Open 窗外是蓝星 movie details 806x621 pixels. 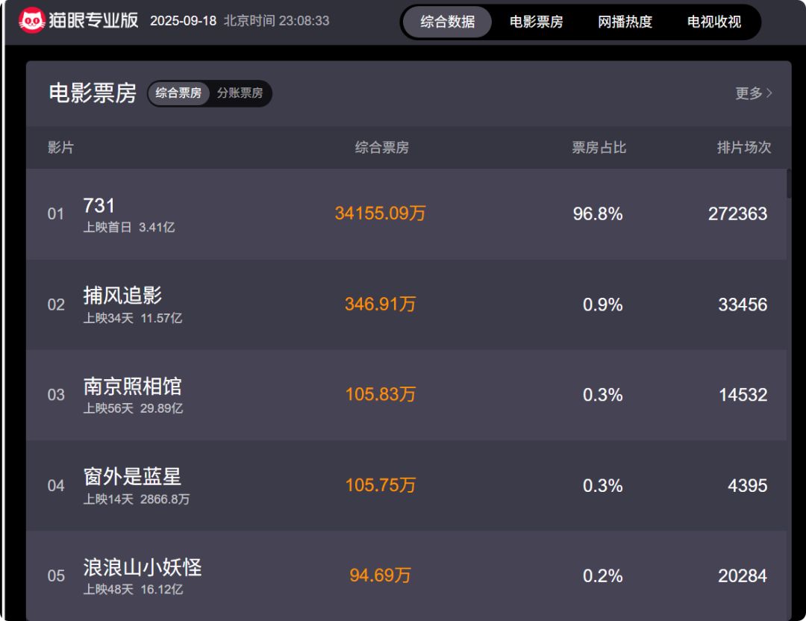[132, 477]
